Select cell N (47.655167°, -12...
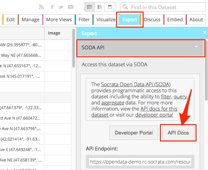 22,66
